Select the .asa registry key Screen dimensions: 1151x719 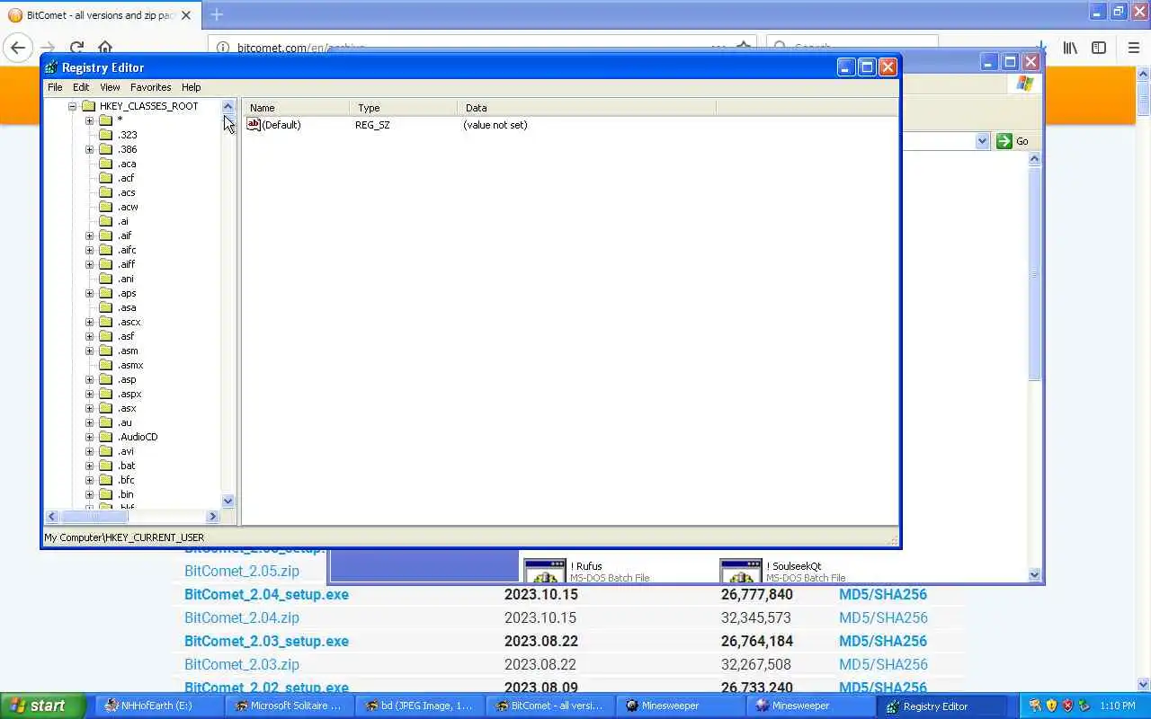pos(127,307)
